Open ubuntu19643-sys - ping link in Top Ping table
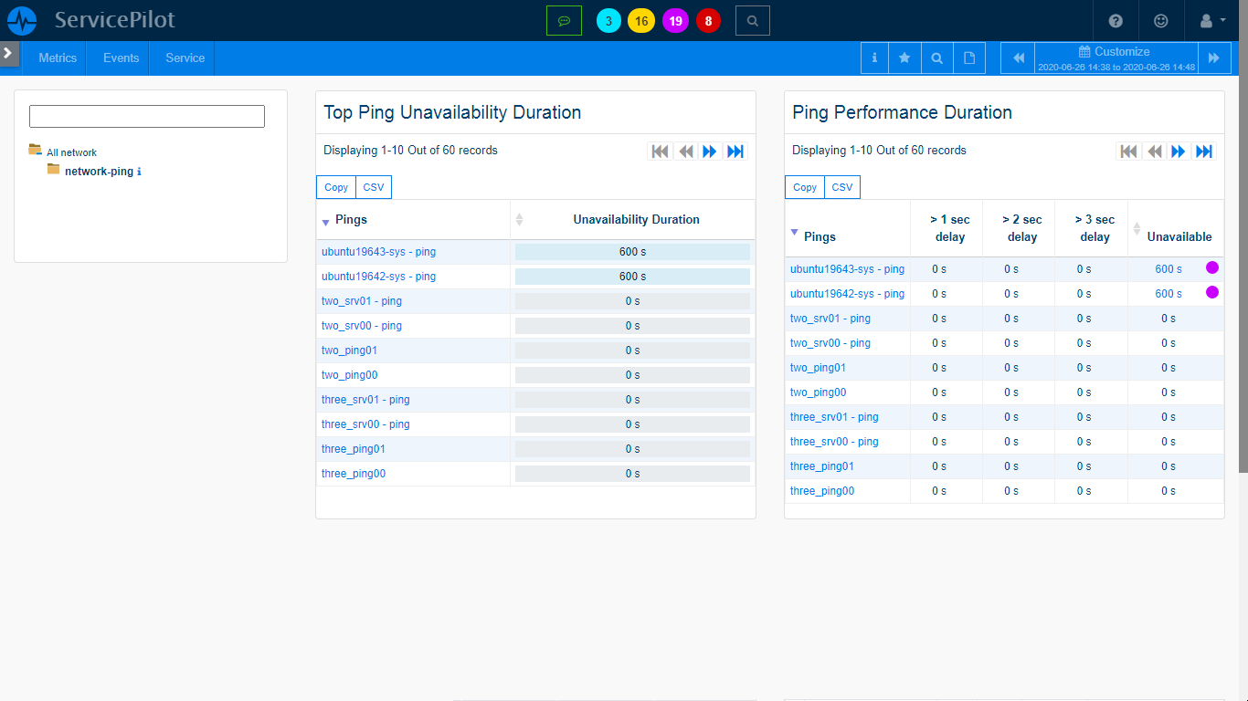1248x701 pixels. click(378, 252)
